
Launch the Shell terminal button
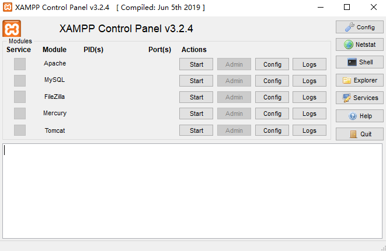(x=359, y=62)
